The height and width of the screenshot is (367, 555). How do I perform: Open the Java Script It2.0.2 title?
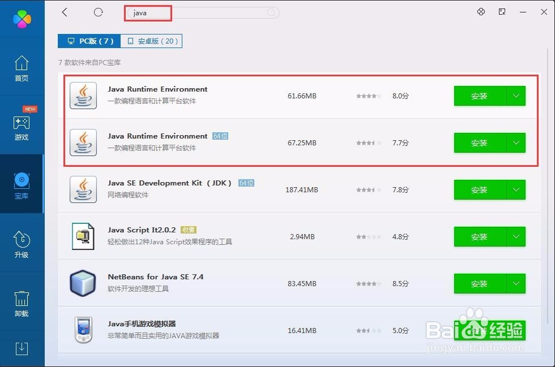click(x=142, y=230)
